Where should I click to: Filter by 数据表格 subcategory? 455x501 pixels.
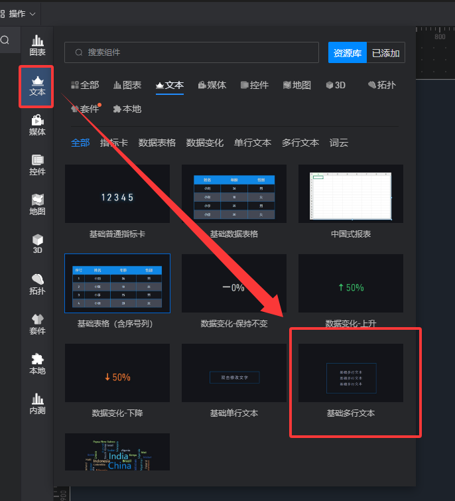[x=157, y=143]
